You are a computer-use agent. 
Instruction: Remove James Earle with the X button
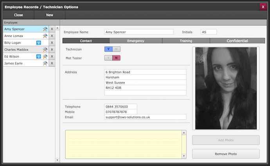point(52,64)
